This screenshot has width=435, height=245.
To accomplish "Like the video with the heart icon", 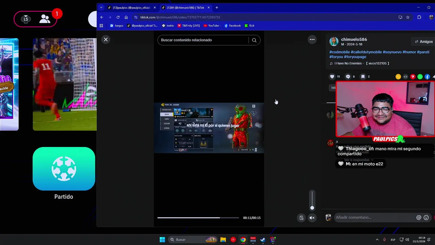I will coord(332,77).
